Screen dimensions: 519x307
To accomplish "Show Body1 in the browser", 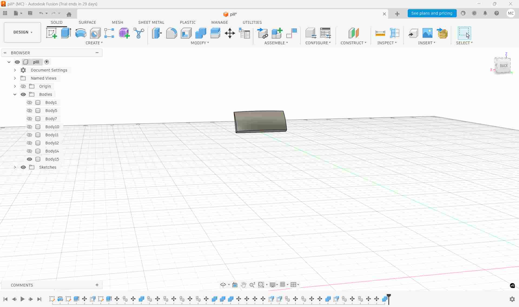I will pyautogui.click(x=29, y=103).
